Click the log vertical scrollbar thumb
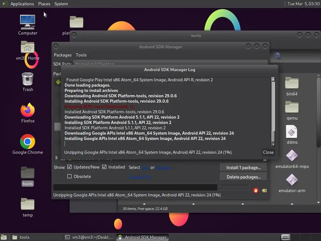The width and height of the screenshot is (321, 241). [x=273, y=136]
